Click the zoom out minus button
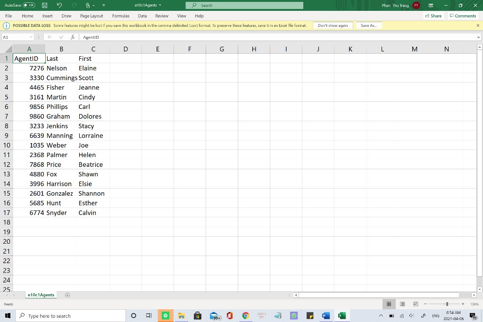The width and height of the screenshot is (483, 322). pos(425,304)
